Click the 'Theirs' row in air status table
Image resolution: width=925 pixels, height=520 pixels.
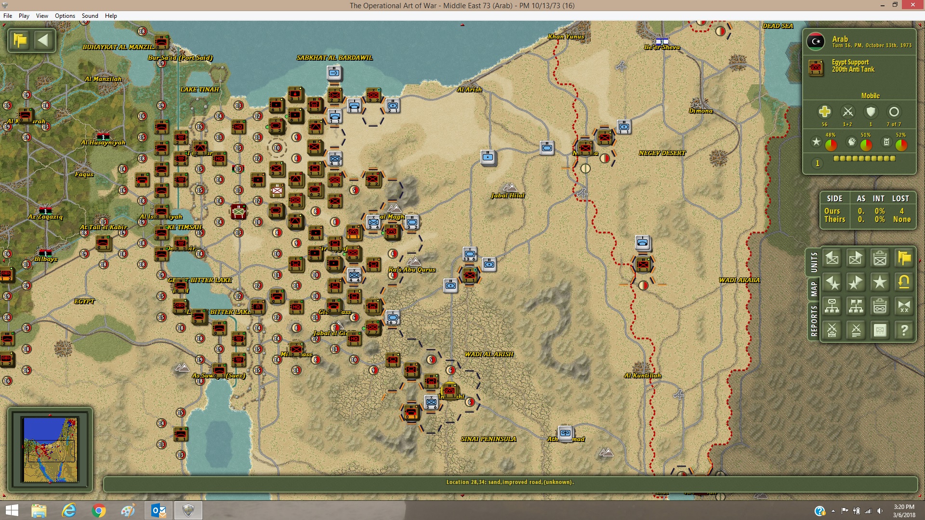(x=867, y=219)
